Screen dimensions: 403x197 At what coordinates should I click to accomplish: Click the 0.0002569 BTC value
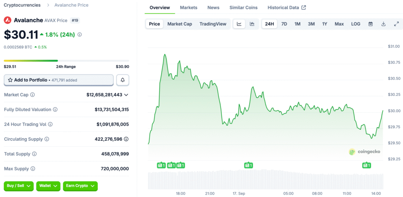pos(18,47)
